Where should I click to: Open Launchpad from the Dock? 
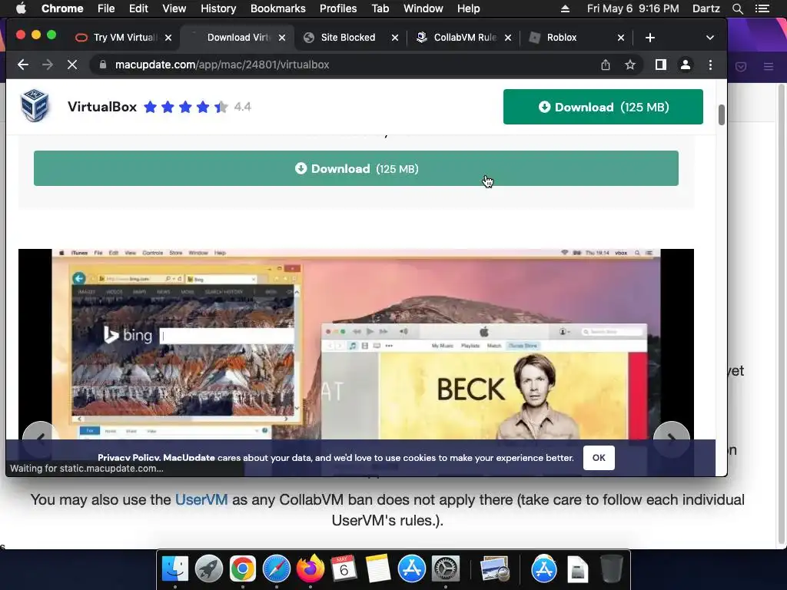(209, 569)
